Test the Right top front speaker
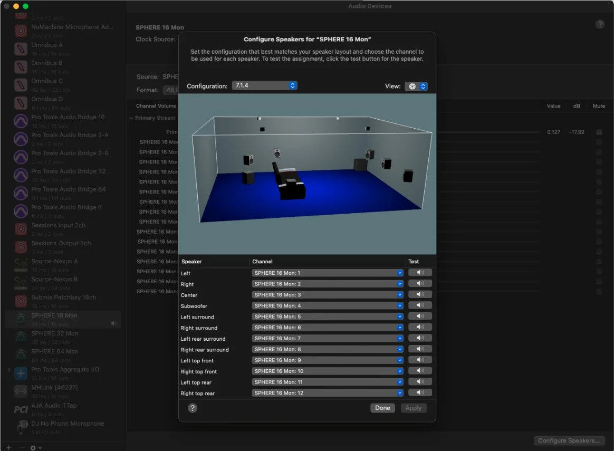The height and width of the screenshot is (451, 614). [420, 371]
